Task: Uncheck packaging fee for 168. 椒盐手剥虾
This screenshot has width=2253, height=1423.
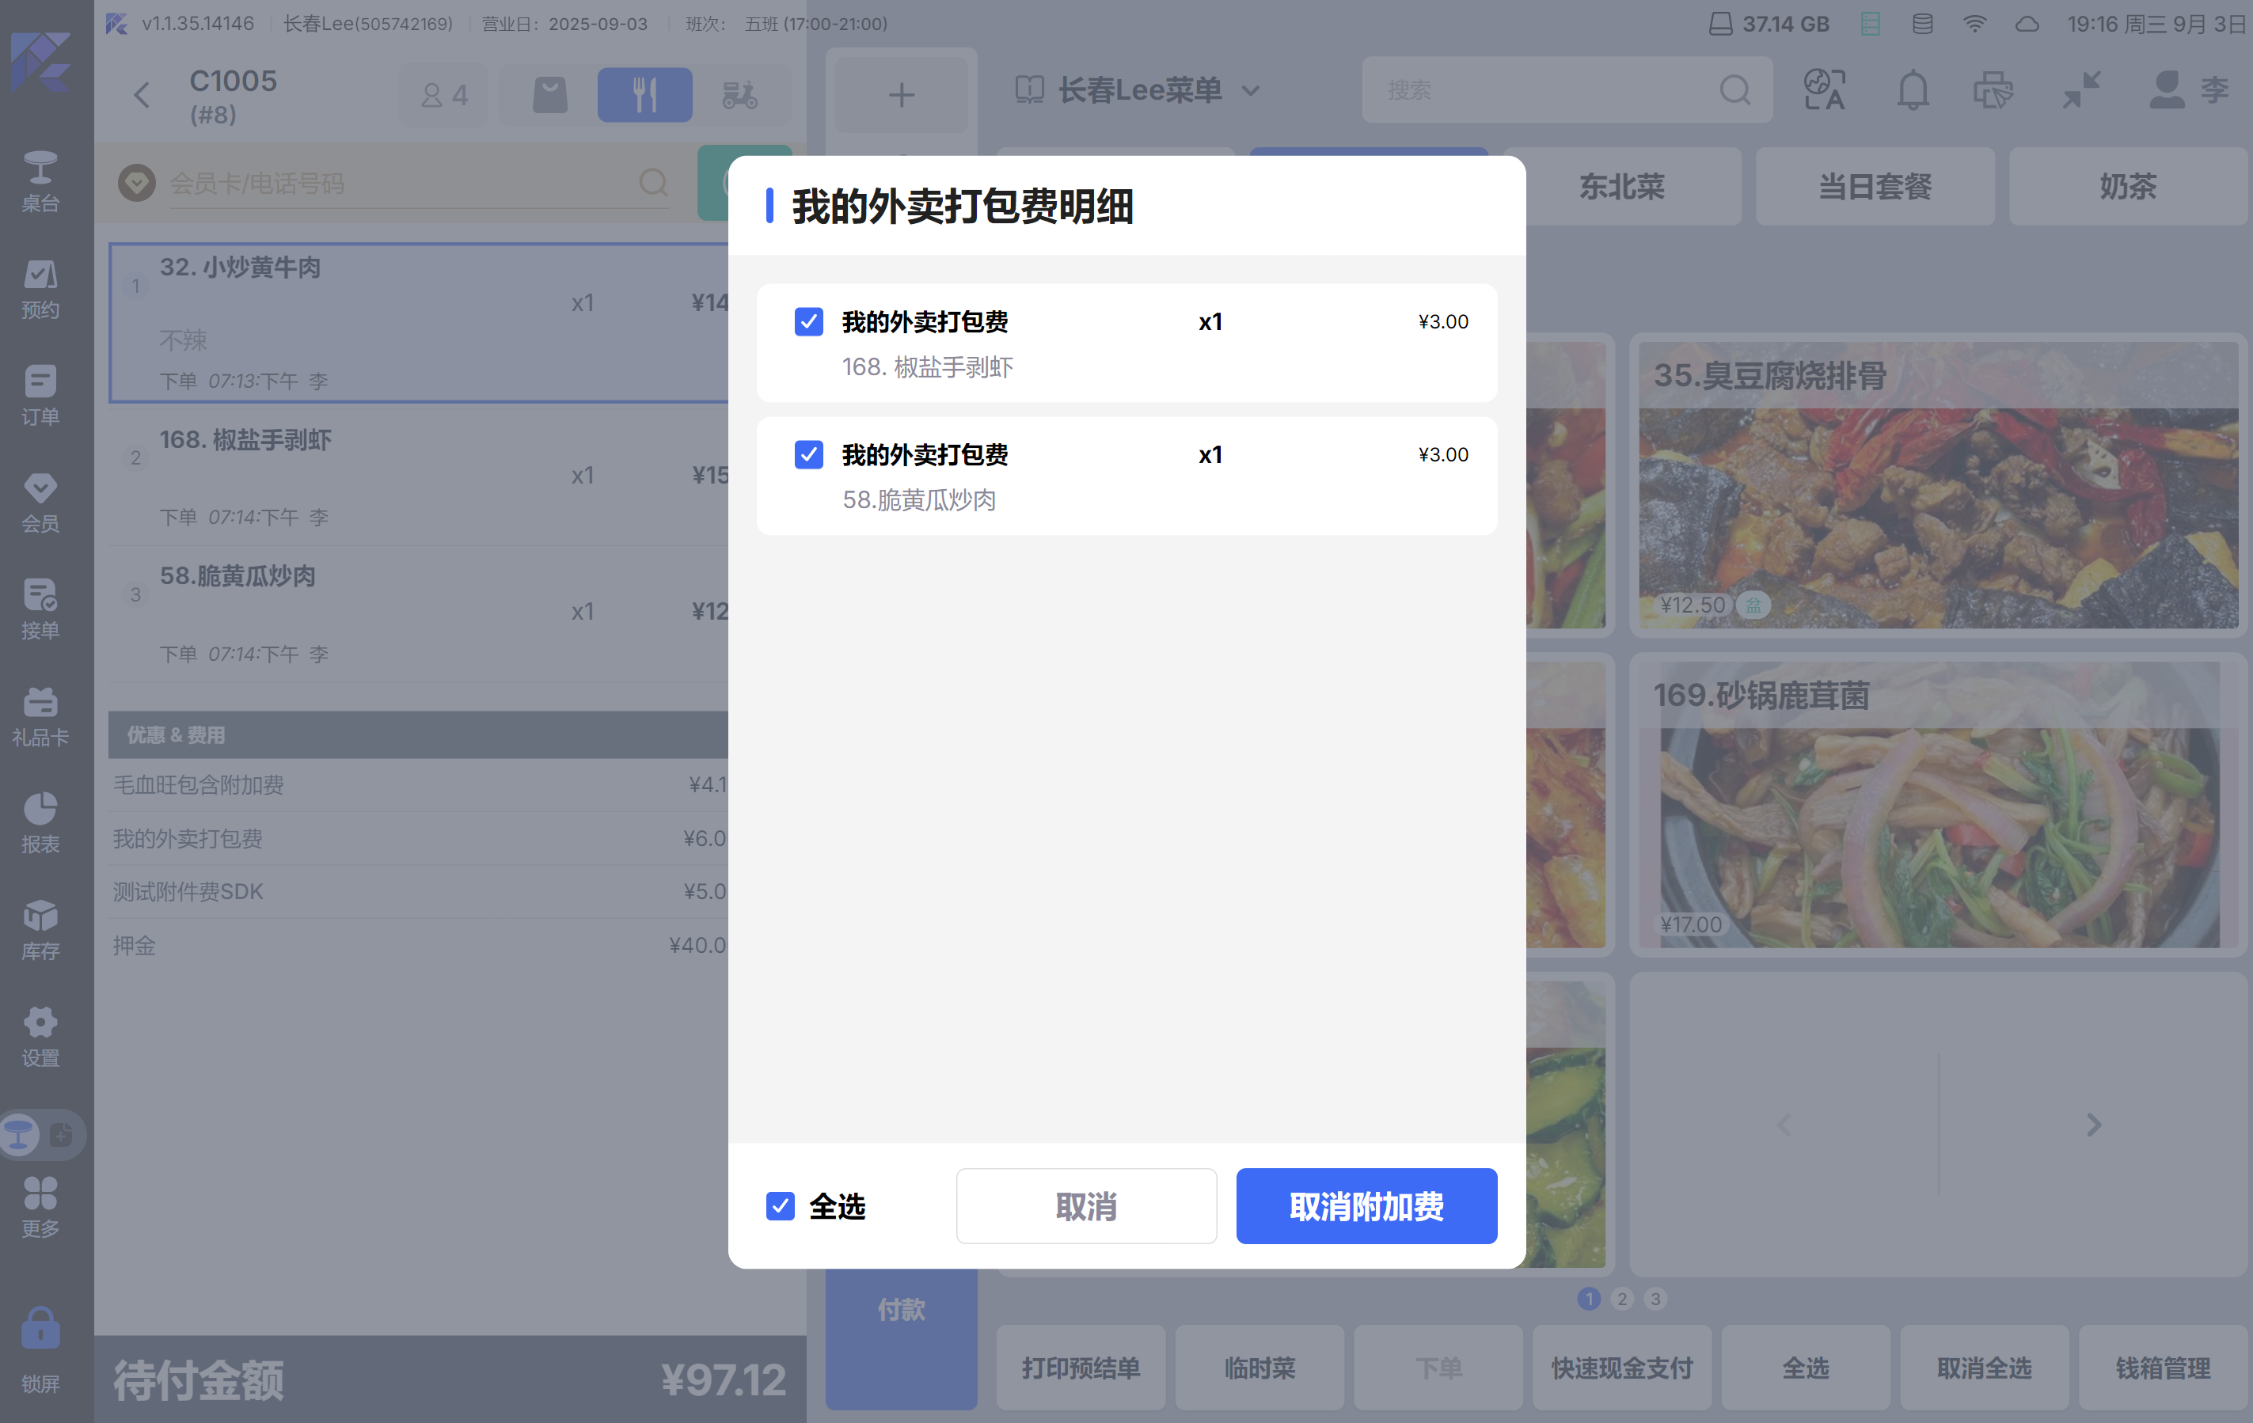Action: pos(808,322)
